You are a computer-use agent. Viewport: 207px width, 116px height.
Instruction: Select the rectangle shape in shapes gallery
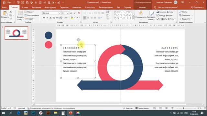[127, 12]
